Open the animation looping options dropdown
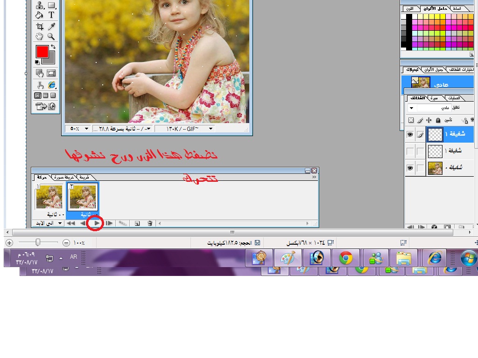This screenshot has height=358, width=478. point(49,223)
